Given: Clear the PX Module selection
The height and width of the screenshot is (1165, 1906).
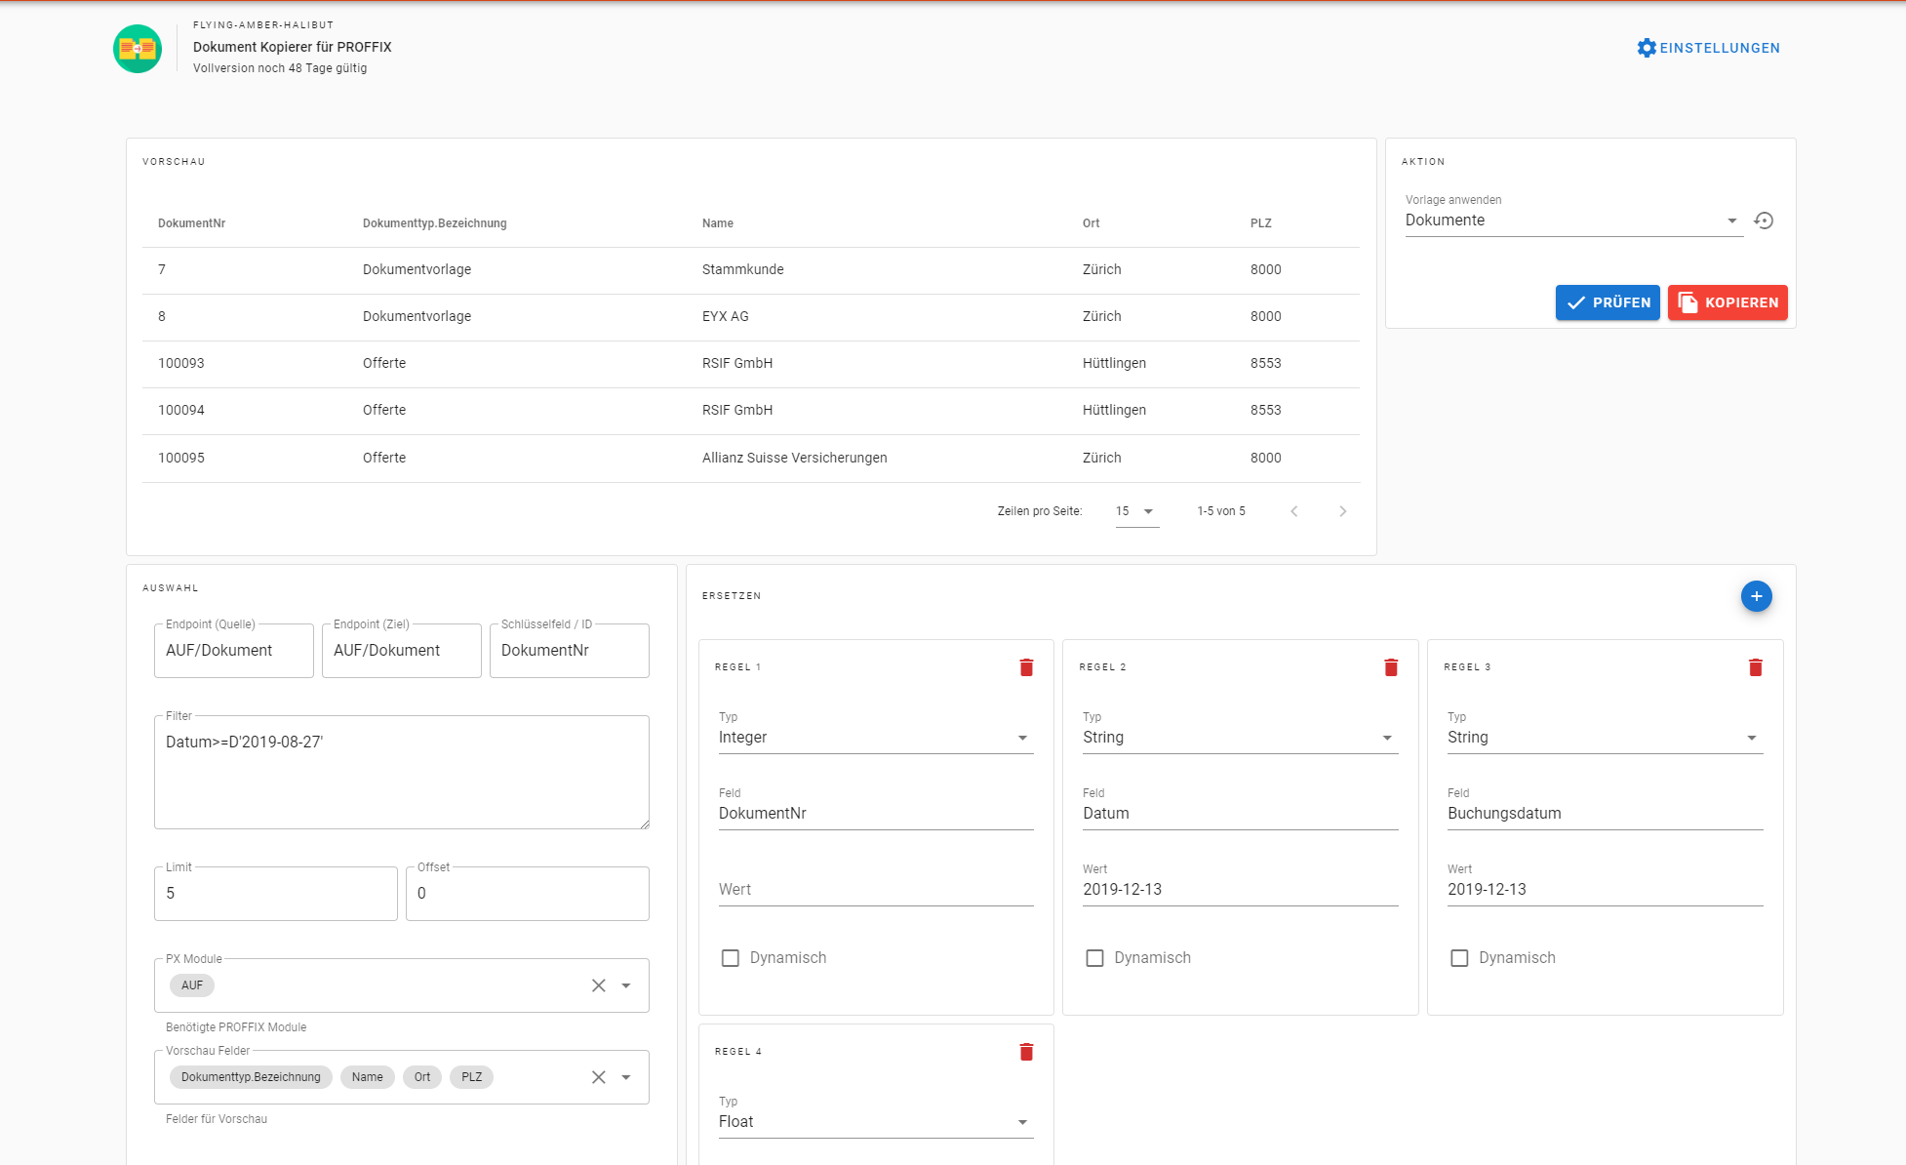Looking at the screenshot, I should point(599,985).
